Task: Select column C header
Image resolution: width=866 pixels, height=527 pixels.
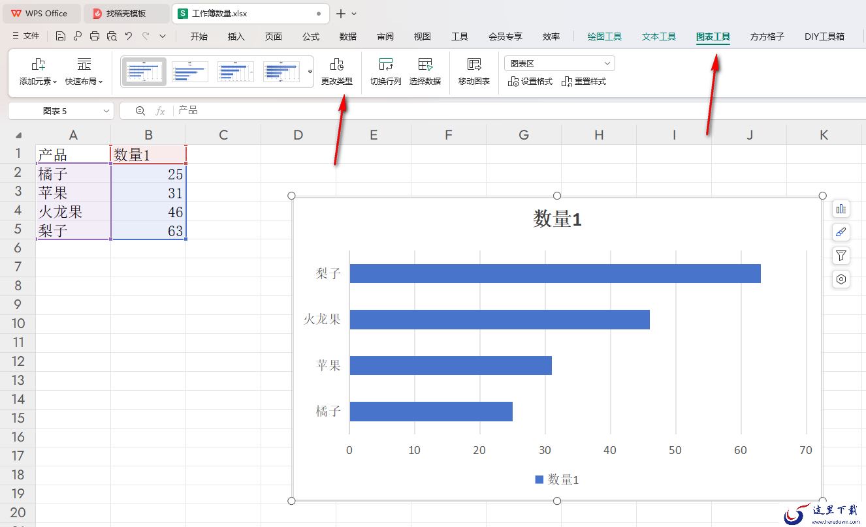Action: tap(223, 135)
